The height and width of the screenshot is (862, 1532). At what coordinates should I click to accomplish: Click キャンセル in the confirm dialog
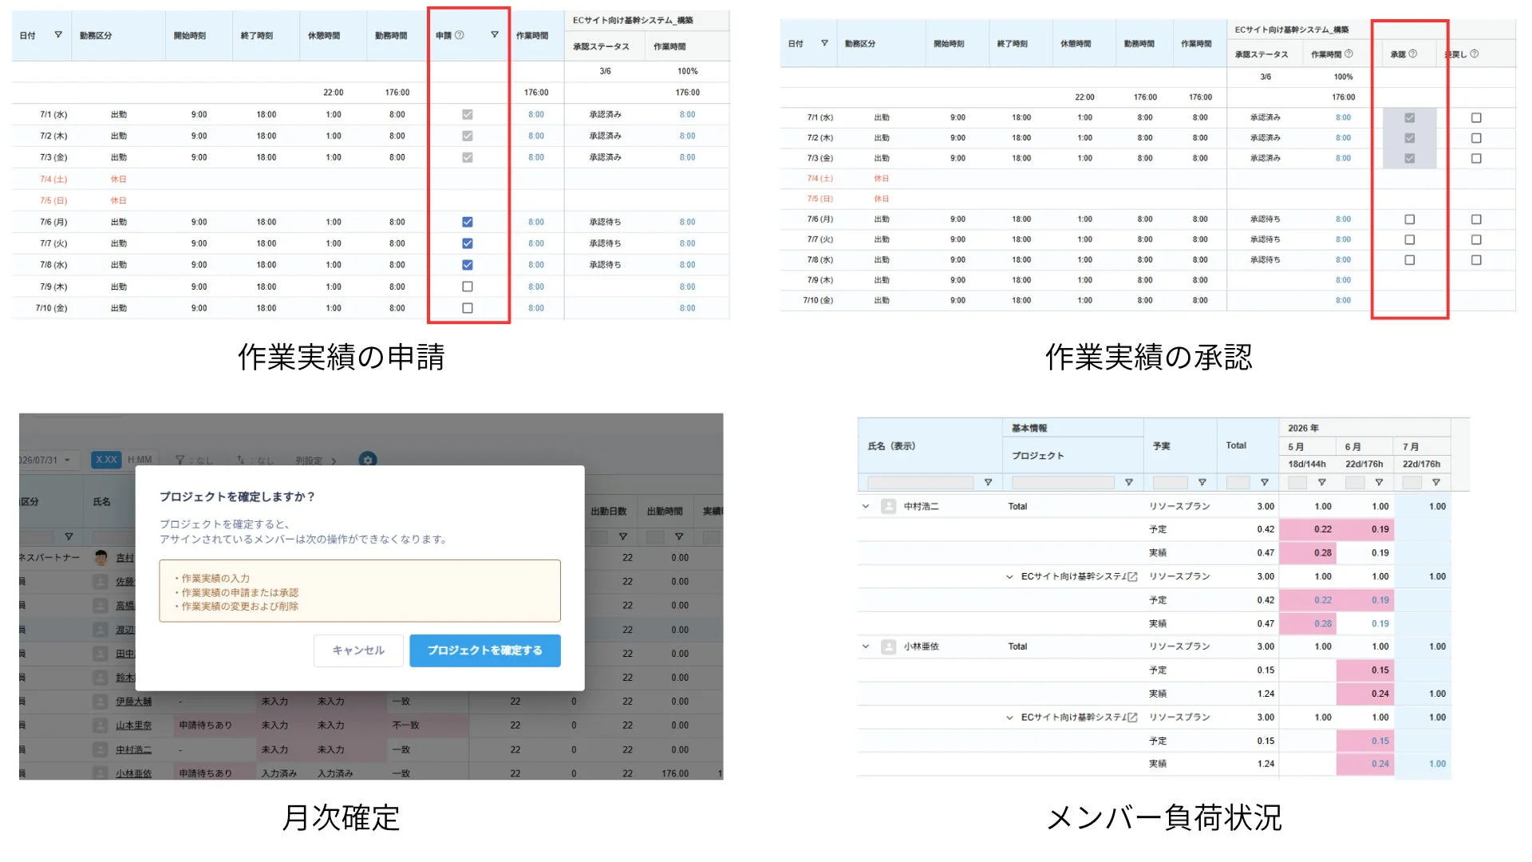(x=358, y=651)
